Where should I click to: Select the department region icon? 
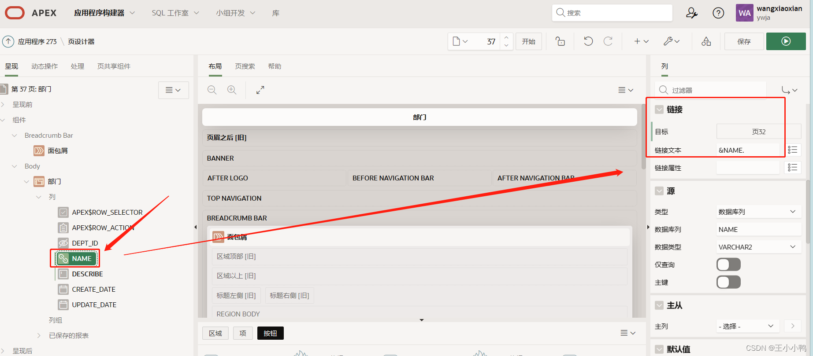39,181
